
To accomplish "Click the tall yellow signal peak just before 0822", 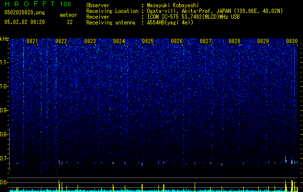I will pos(59,186).
